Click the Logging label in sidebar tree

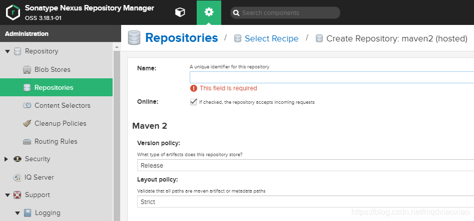coord(48,213)
